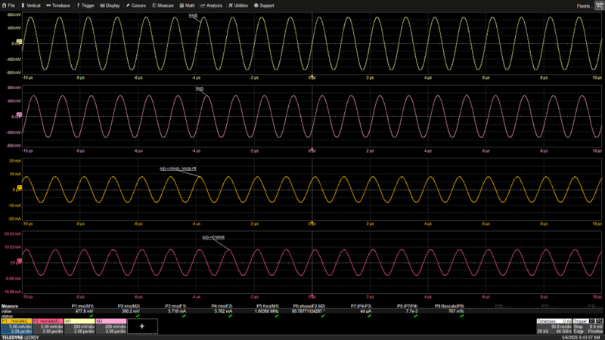Open the Trigger descriptor box
The image size is (605, 340).
(588, 326)
